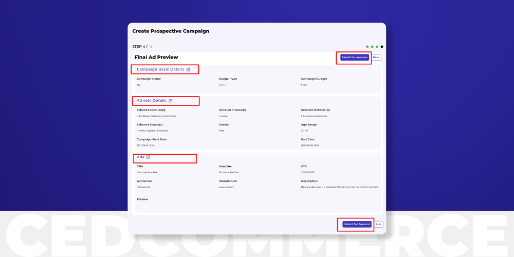Click behavior '1. Small business owners'

pos(314,116)
